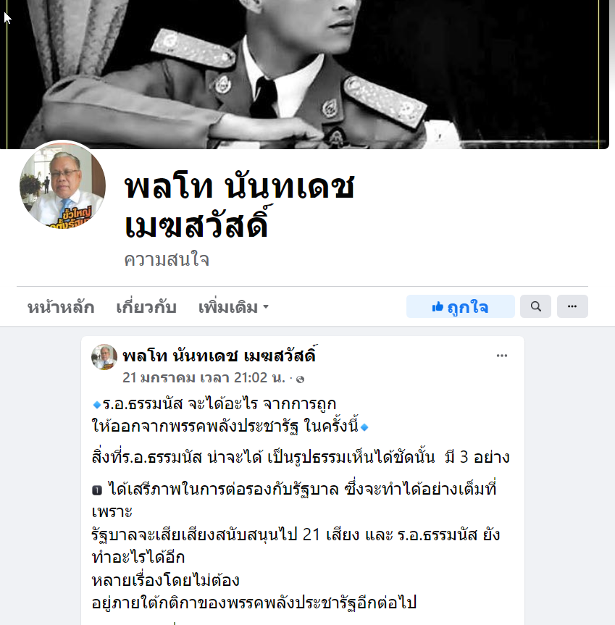
Task: Click the large page title heading
Action: coord(239,206)
